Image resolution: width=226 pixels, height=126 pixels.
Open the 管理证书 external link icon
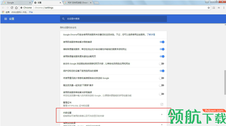click(162, 104)
